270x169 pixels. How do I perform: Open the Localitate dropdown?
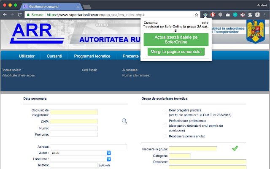point(81,159)
